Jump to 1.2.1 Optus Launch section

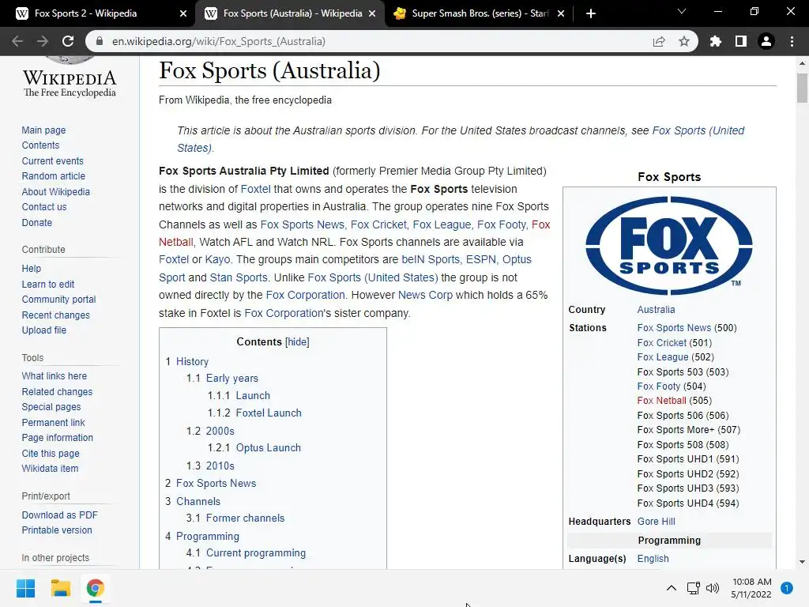(x=269, y=447)
